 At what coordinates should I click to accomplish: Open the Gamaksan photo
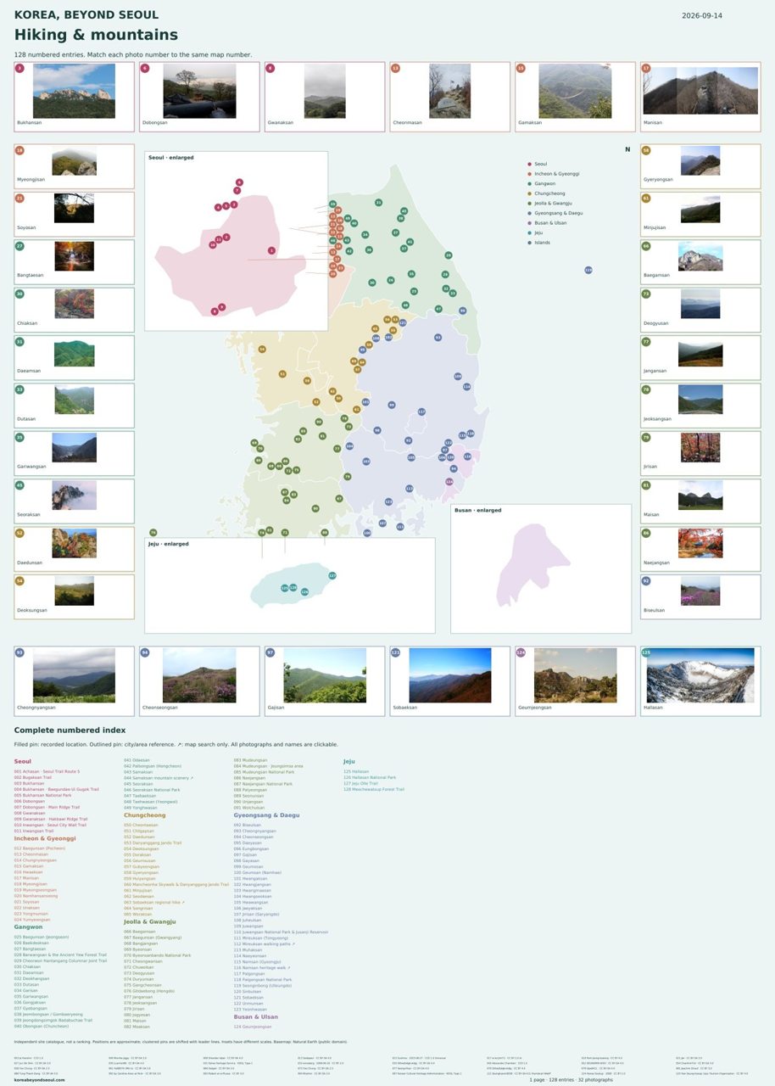click(575, 91)
